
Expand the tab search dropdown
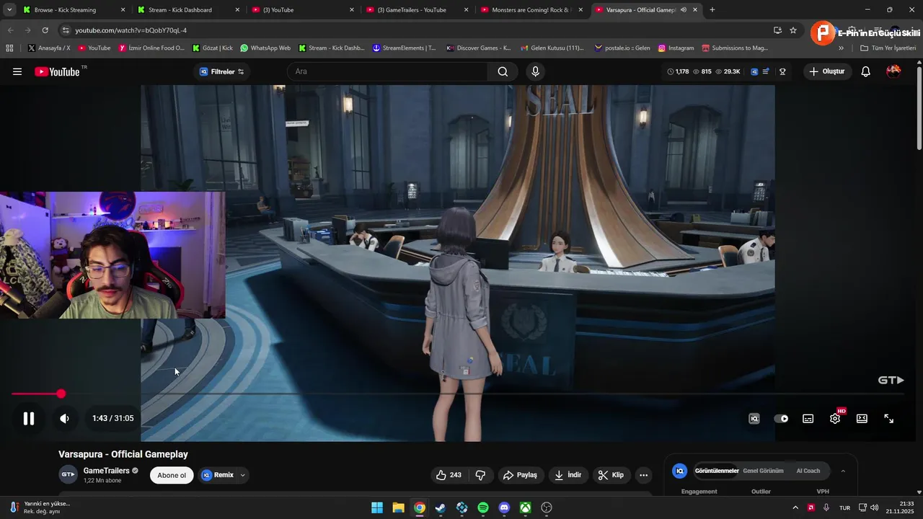[x=9, y=10]
